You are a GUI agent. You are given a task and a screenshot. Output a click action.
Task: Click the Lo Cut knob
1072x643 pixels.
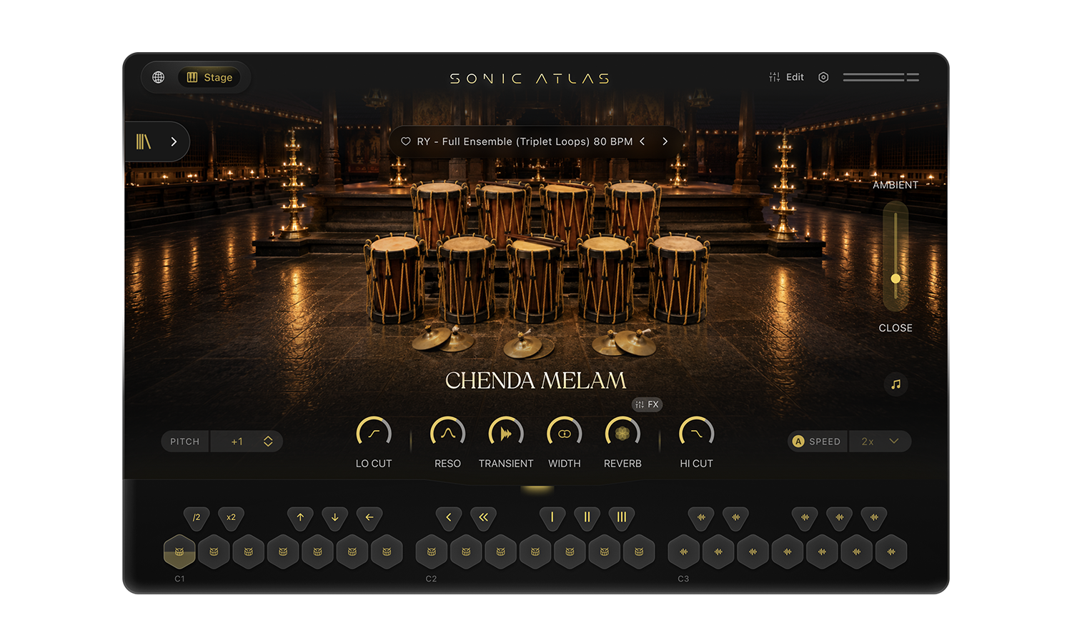(x=374, y=434)
